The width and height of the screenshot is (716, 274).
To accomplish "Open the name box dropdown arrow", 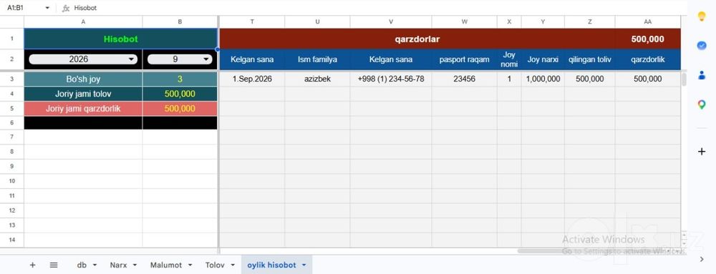I will (x=47, y=8).
